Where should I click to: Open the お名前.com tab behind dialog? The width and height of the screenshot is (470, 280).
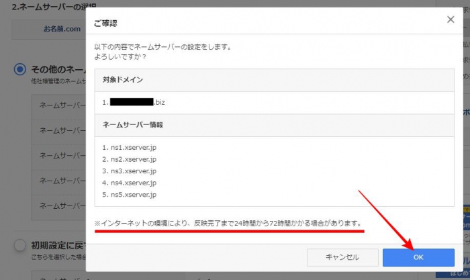[x=62, y=29]
